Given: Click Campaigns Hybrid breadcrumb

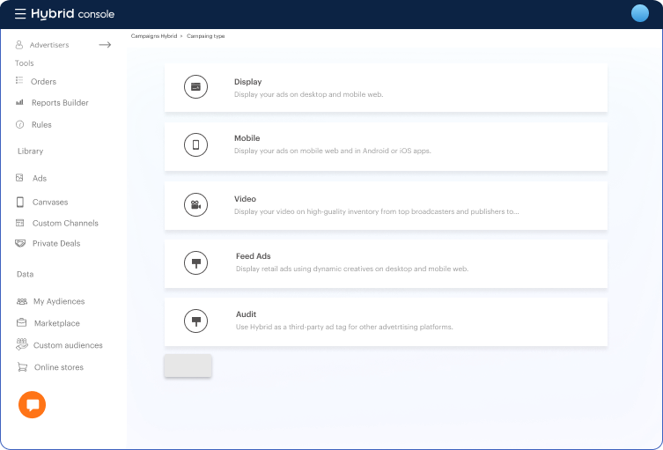Looking at the screenshot, I should point(154,36).
